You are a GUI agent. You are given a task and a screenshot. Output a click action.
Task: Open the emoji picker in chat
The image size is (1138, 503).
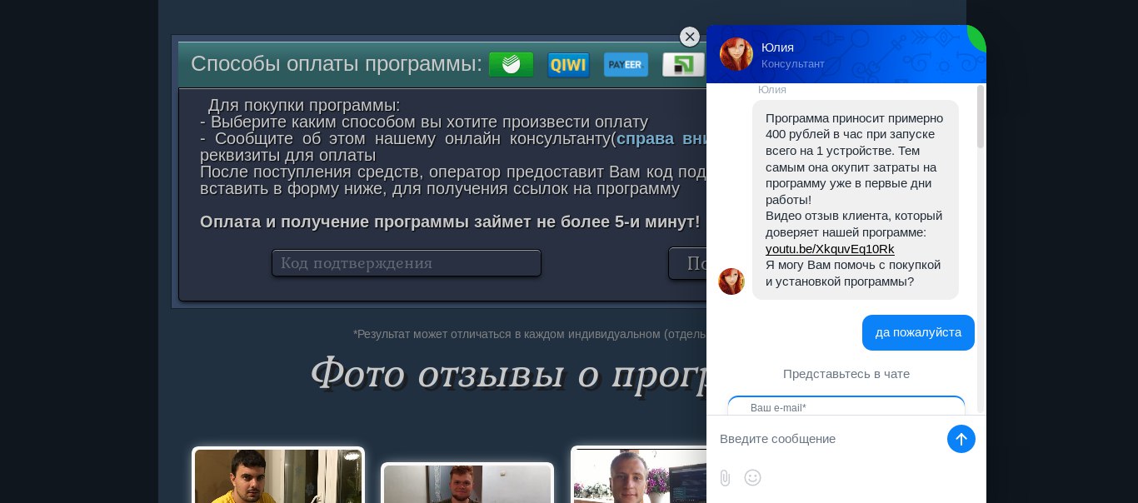752,478
